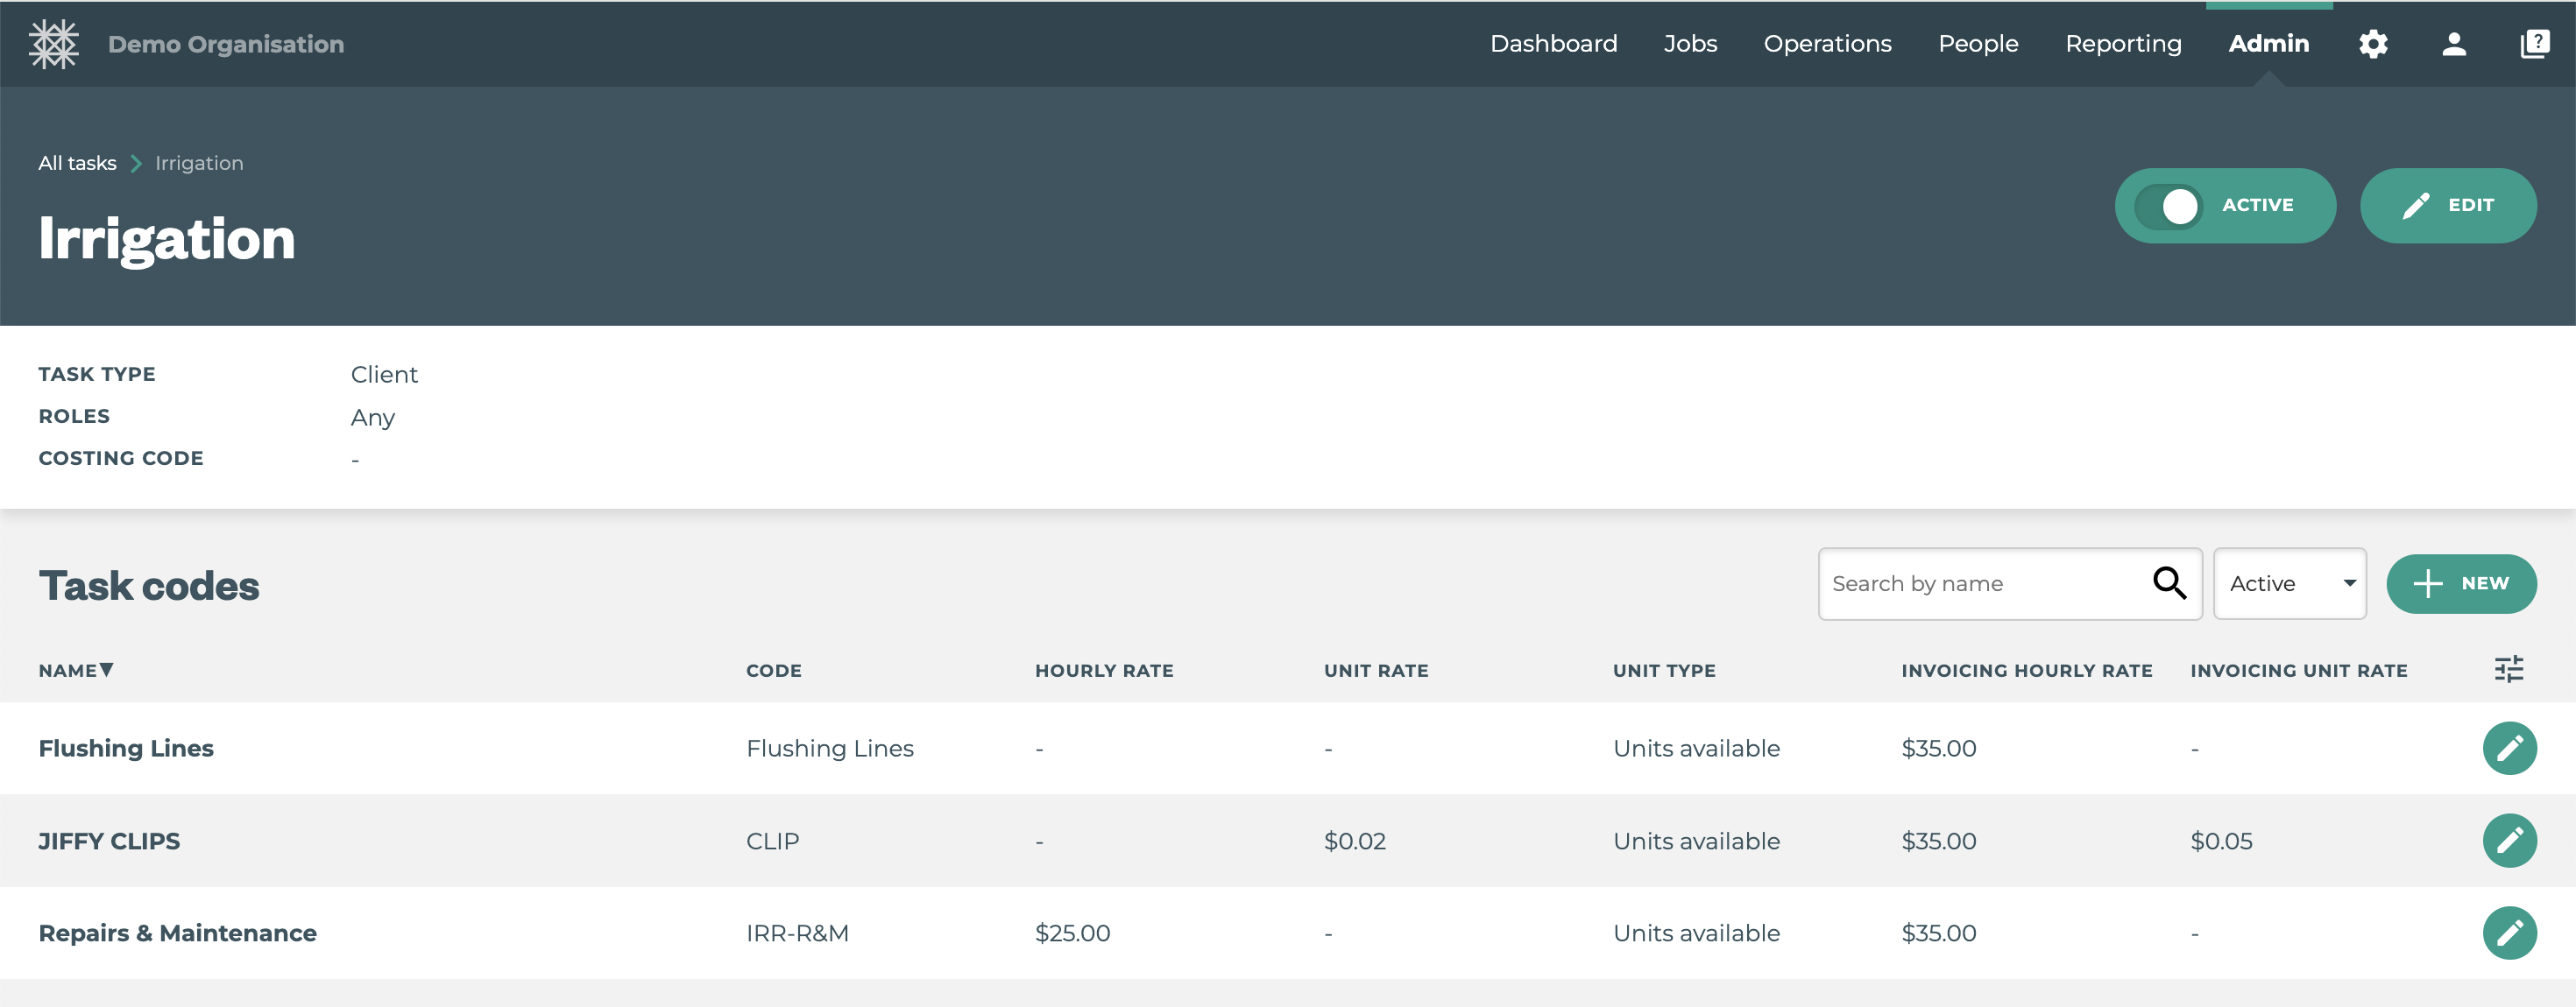The width and height of the screenshot is (2576, 1007).
Task: Open the Operations menu
Action: (1827, 44)
